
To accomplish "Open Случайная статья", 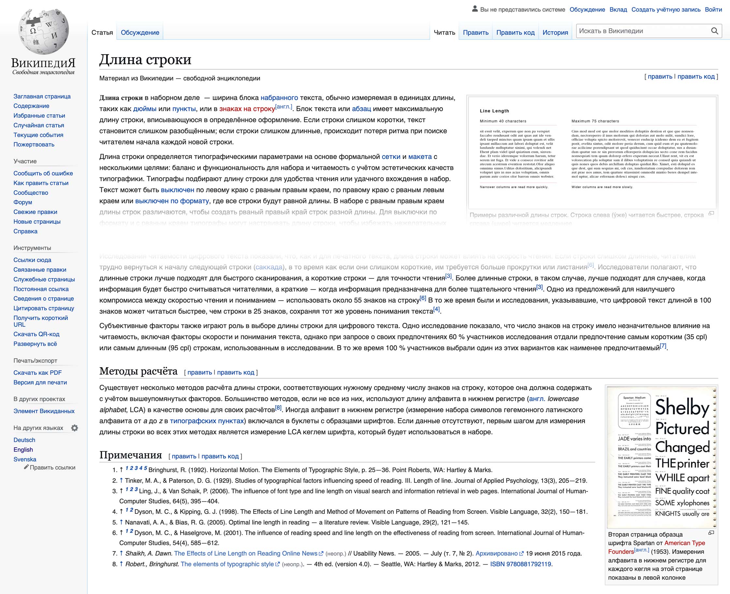I will tap(39, 125).
